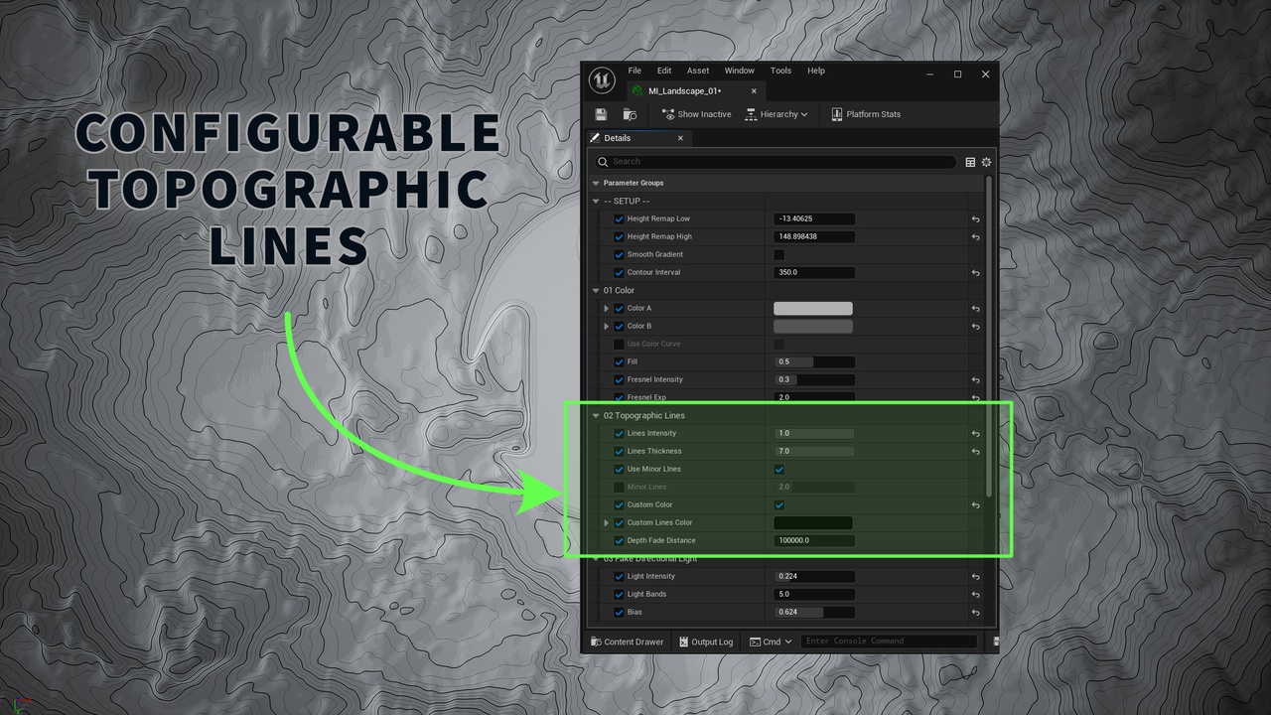Open the Asset menu
Viewport: 1271px width, 715px height.
tap(698, 71)
